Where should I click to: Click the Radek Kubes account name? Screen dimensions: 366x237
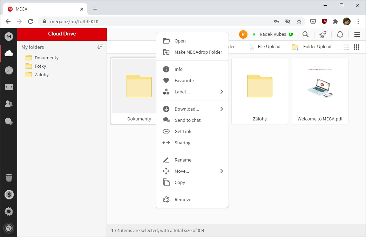click(273, 34)
